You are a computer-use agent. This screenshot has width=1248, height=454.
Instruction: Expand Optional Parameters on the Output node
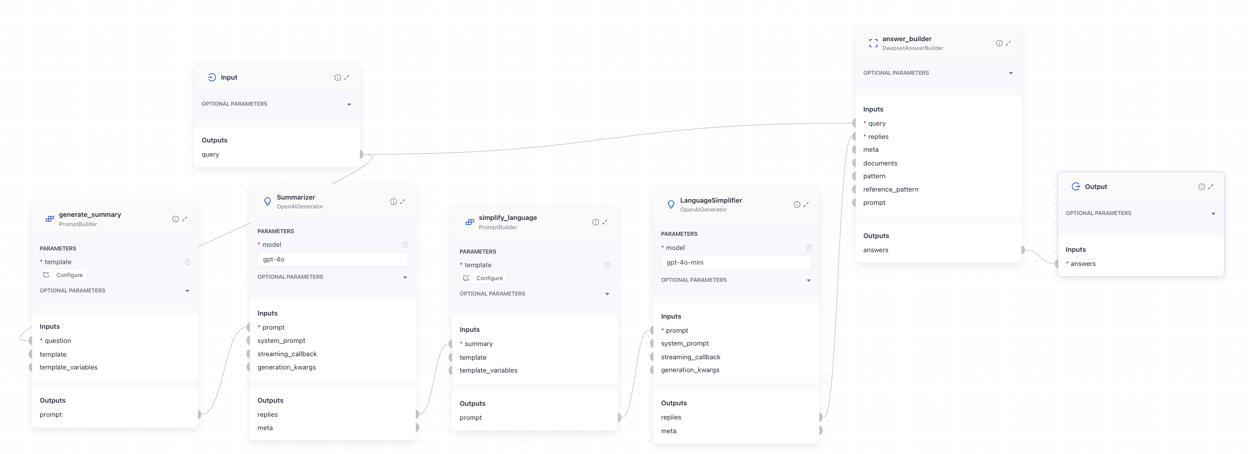pyautogui.click(x=1213, y=213)
